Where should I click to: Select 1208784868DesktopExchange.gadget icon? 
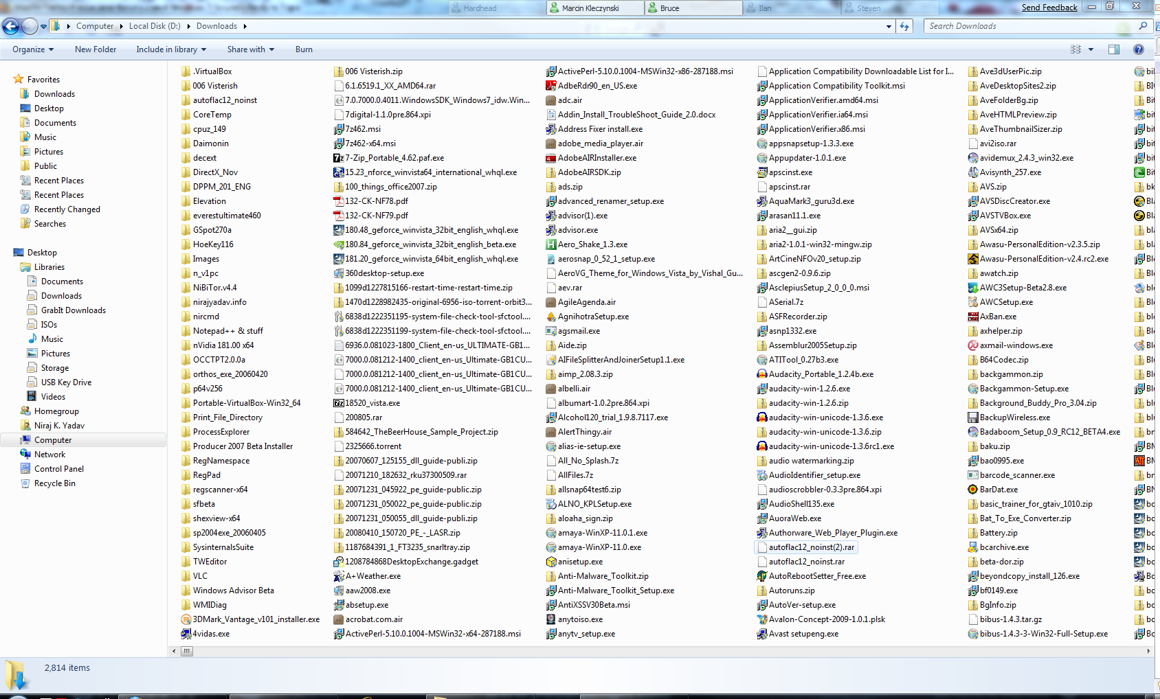click(x=339, y=562)
